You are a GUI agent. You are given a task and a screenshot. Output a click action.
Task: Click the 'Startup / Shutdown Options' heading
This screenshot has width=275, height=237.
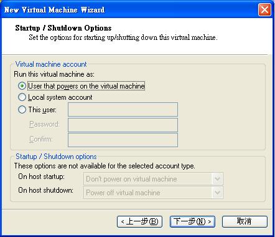point(63,28)
